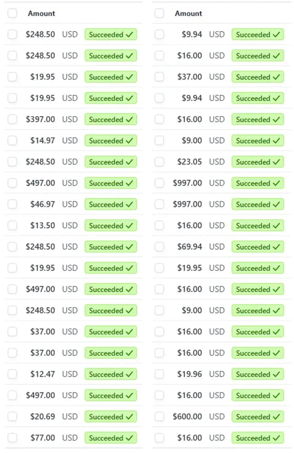Toggle select-all checkbox in right Amount table
294x453 pixels.
(159, 13)
